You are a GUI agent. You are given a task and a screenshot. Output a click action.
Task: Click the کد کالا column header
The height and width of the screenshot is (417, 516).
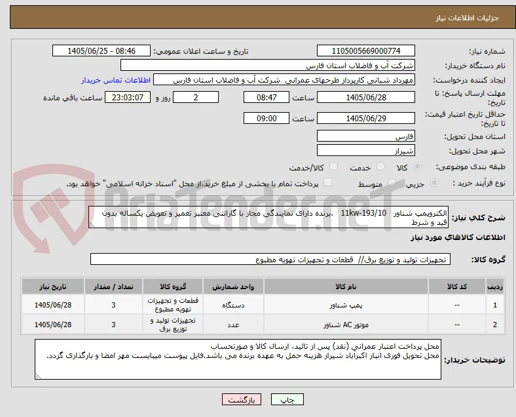pyautogui.click(x=457, y=287)
